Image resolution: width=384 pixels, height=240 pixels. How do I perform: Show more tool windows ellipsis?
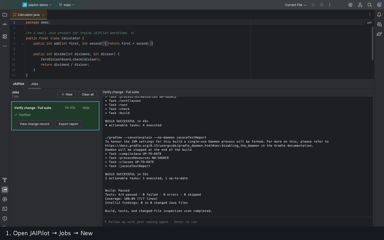(5, 46)
